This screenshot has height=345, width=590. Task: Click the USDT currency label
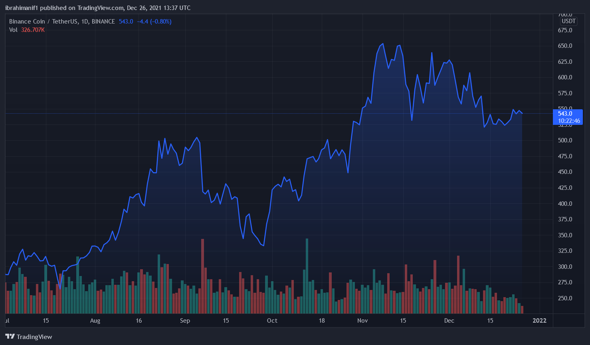click(569, 21)
